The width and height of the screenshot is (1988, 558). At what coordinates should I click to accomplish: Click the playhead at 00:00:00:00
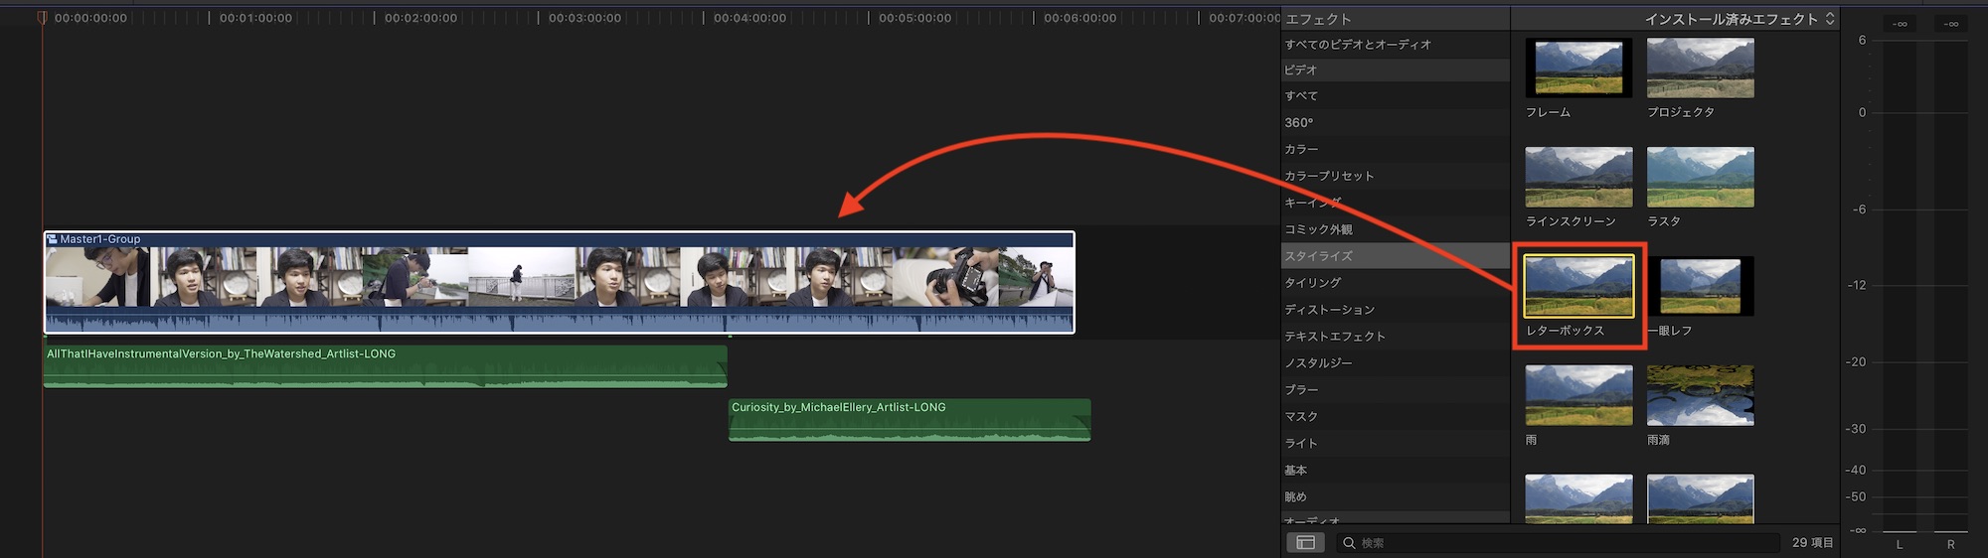click(42, 18)
